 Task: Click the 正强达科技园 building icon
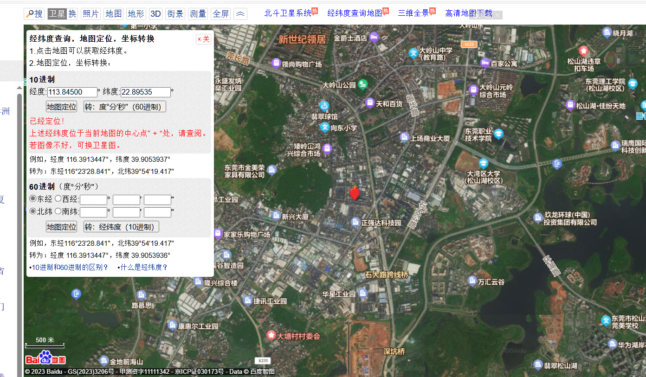pos(355,223)
